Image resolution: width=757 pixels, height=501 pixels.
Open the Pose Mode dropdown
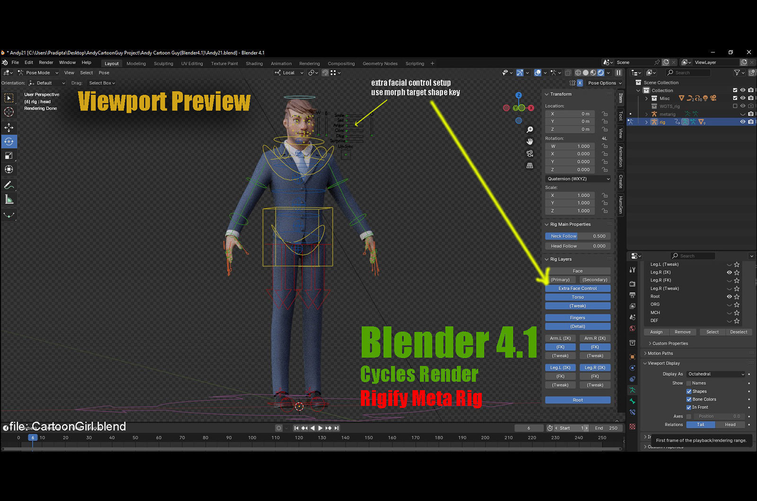coord(38,73)
